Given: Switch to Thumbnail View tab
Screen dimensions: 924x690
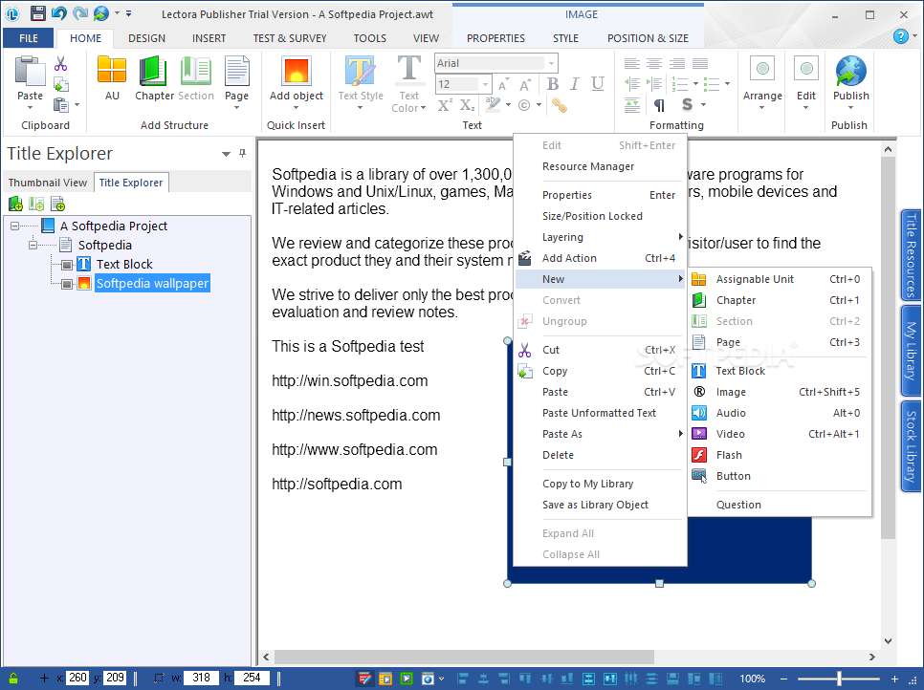Looking at the screenshot, I should tap(48, 183).
